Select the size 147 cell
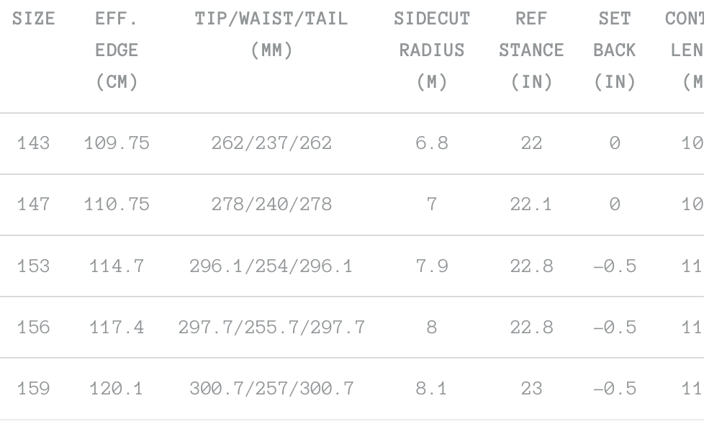 pos(33,204)
